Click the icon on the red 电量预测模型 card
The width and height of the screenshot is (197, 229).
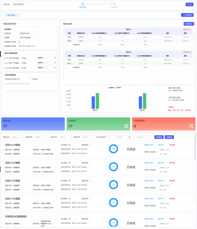point(191,126)
